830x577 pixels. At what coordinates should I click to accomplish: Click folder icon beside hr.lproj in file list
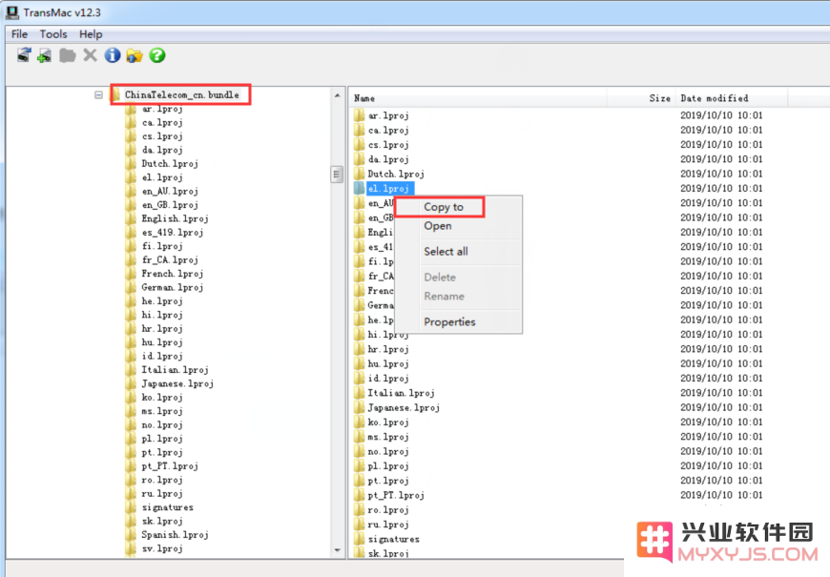360,349
